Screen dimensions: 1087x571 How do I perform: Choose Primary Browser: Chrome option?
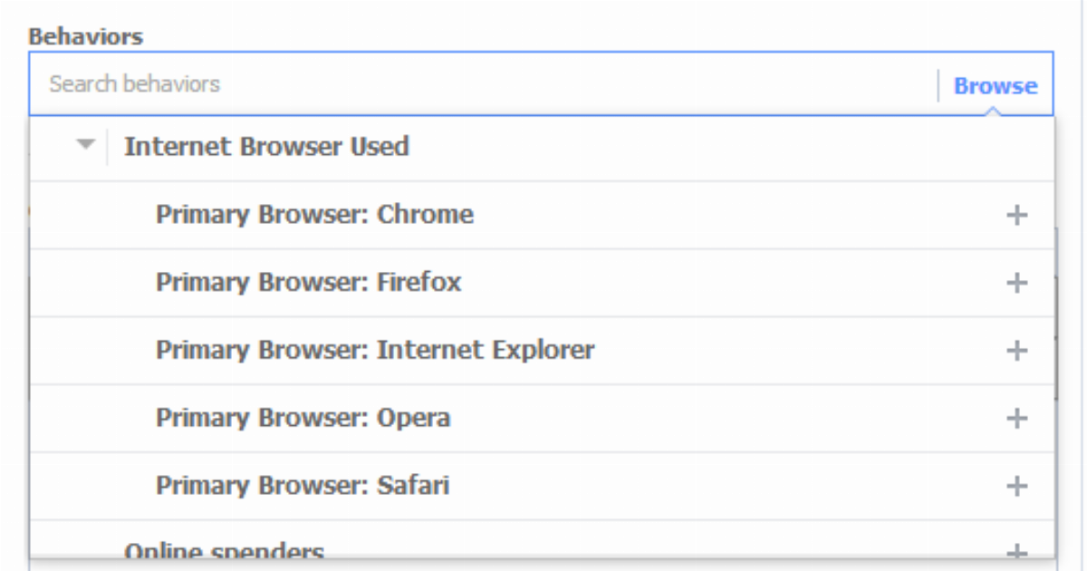(314, 215)
